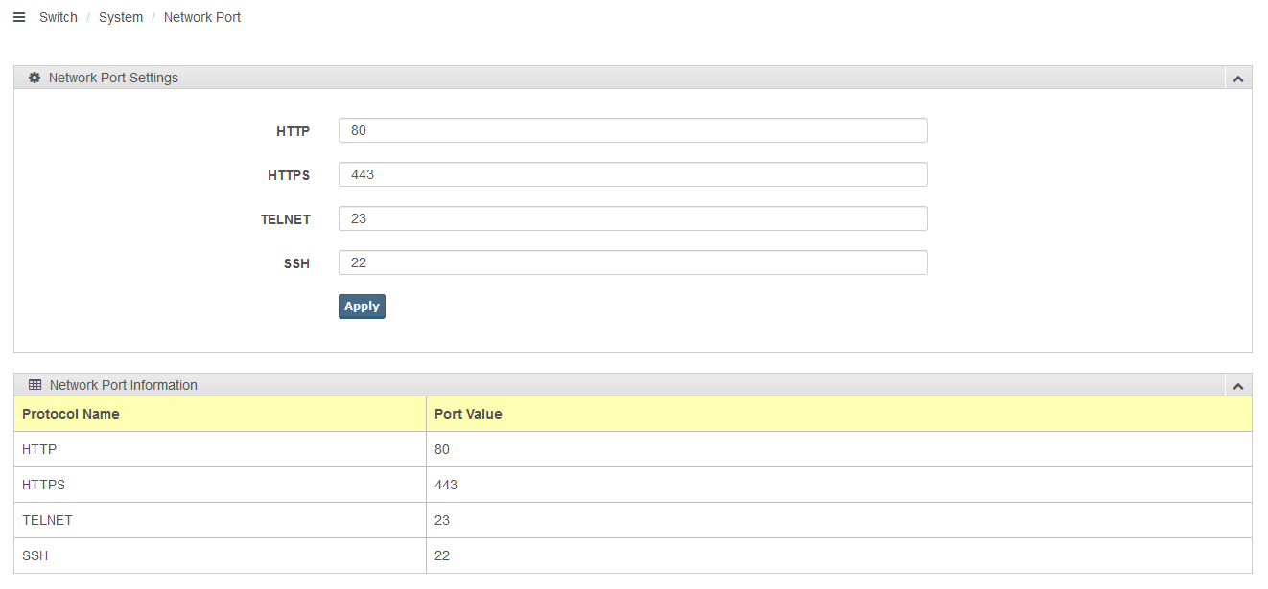This screenshot has height=589, width=1268.
Task: Go to Switch in the breadcrumb
Action: click(59, 17)
